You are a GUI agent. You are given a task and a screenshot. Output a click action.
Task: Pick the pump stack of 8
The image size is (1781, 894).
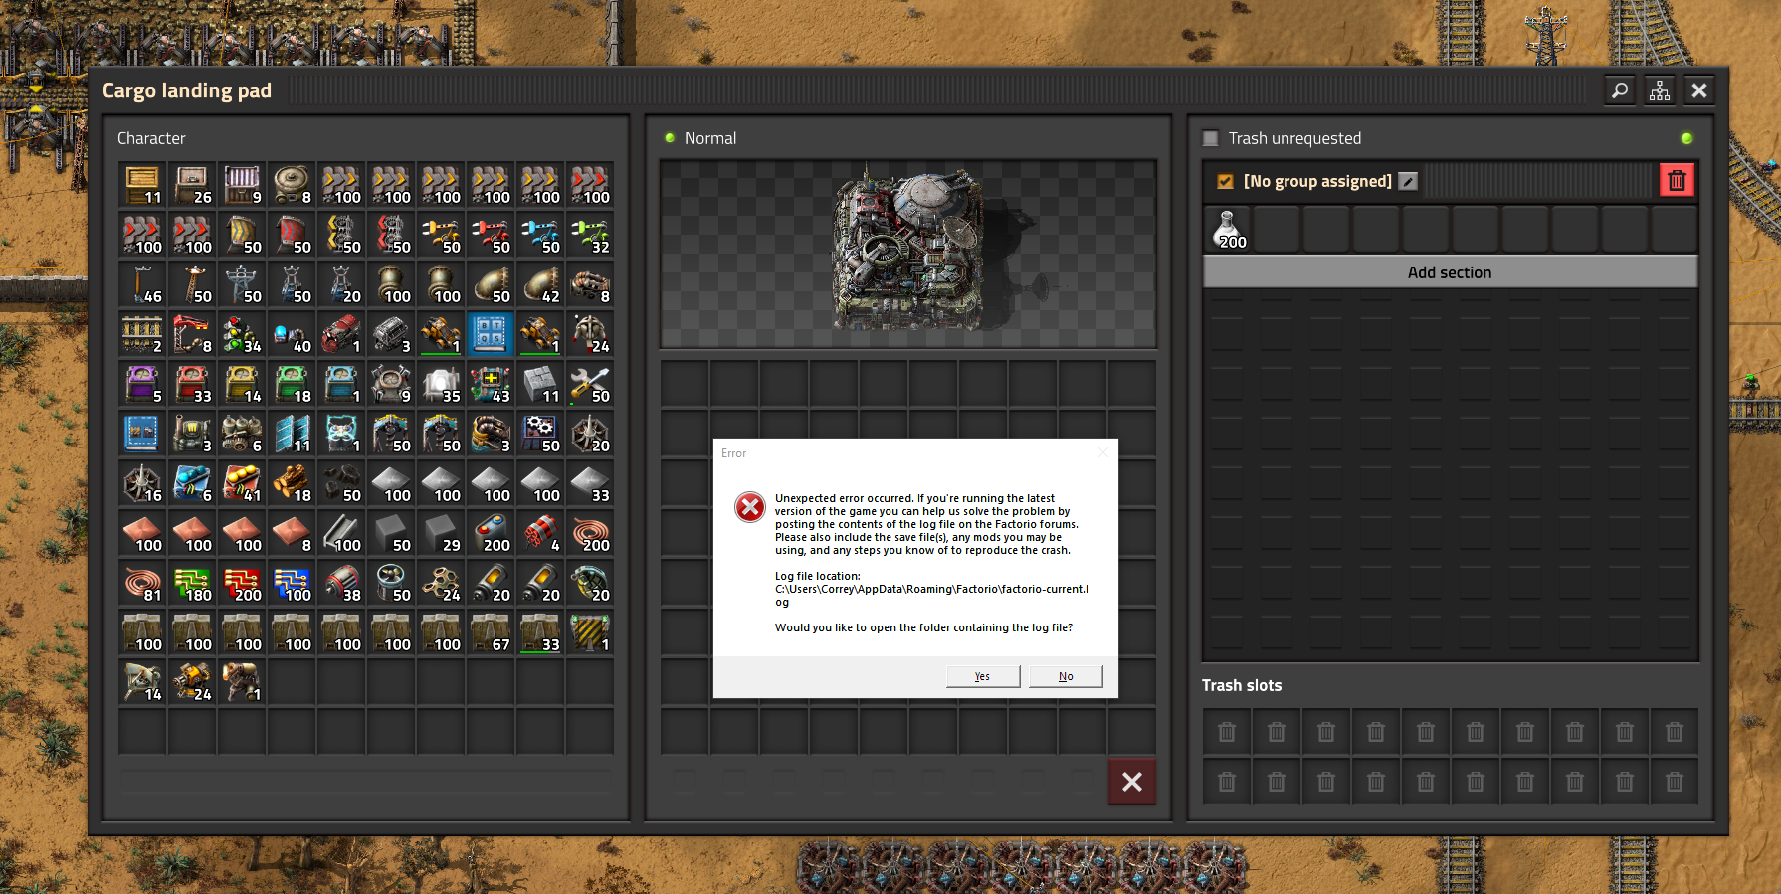pyautogui.click(x=590, y=284)
